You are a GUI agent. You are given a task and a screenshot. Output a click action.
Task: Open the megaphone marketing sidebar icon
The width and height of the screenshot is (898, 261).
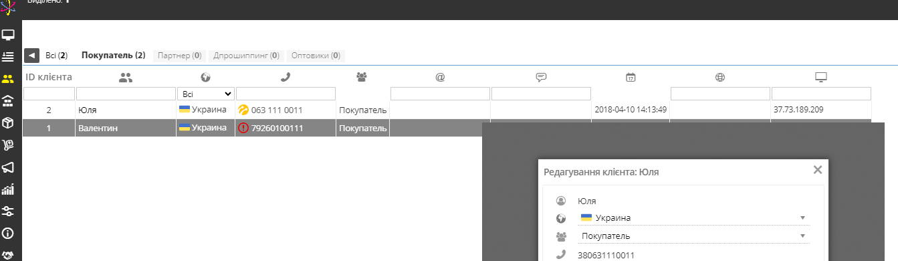click(x=8, y=167)
